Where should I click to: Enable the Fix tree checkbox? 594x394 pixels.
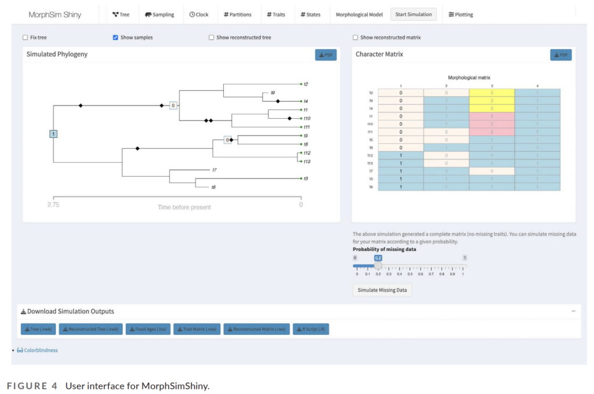(26, 38)
